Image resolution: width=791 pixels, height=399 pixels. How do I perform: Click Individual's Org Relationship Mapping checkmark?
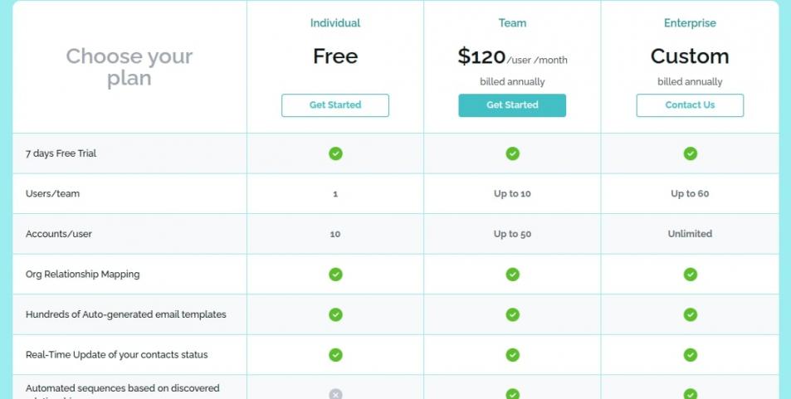[335, 275]
